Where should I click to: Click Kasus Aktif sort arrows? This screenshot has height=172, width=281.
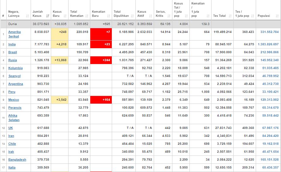pyautogui.click(x=151, y=16)
